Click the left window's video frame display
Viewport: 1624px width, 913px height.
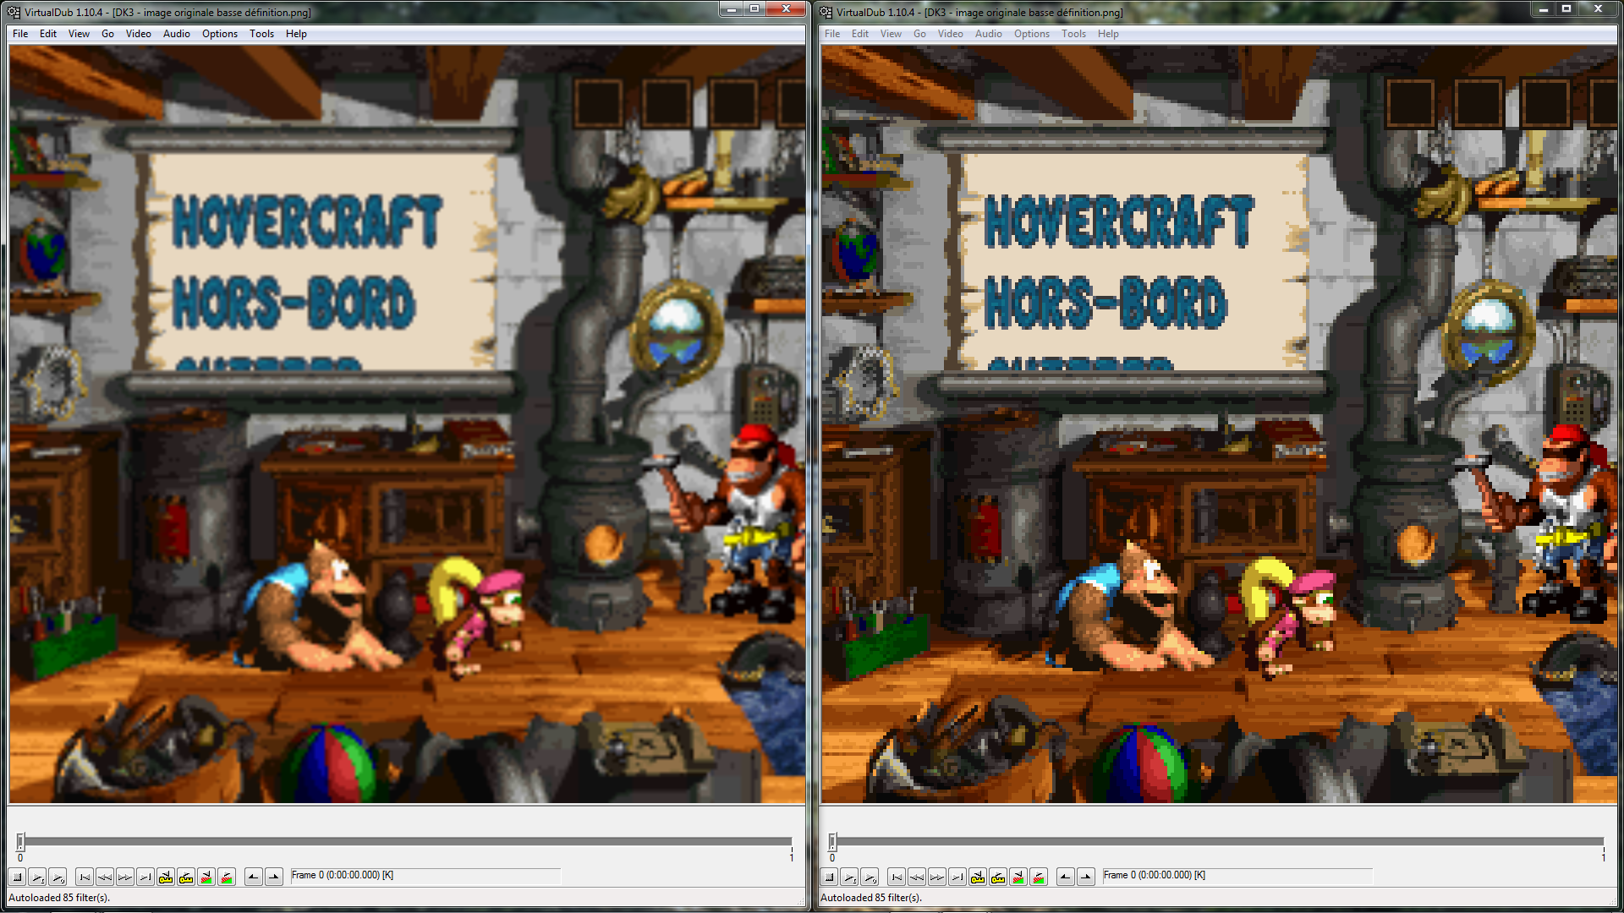(x=407, y=424)
